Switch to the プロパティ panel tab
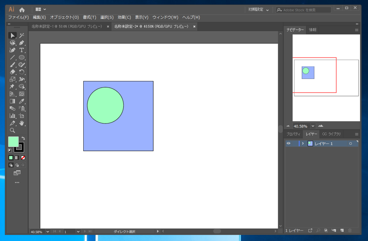This screenshot has width=368, height=241. [x=293, y=134]
